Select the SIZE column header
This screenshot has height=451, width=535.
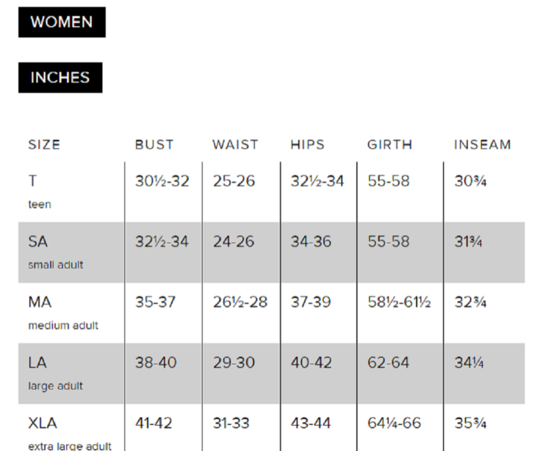click(x=44, y=145)
